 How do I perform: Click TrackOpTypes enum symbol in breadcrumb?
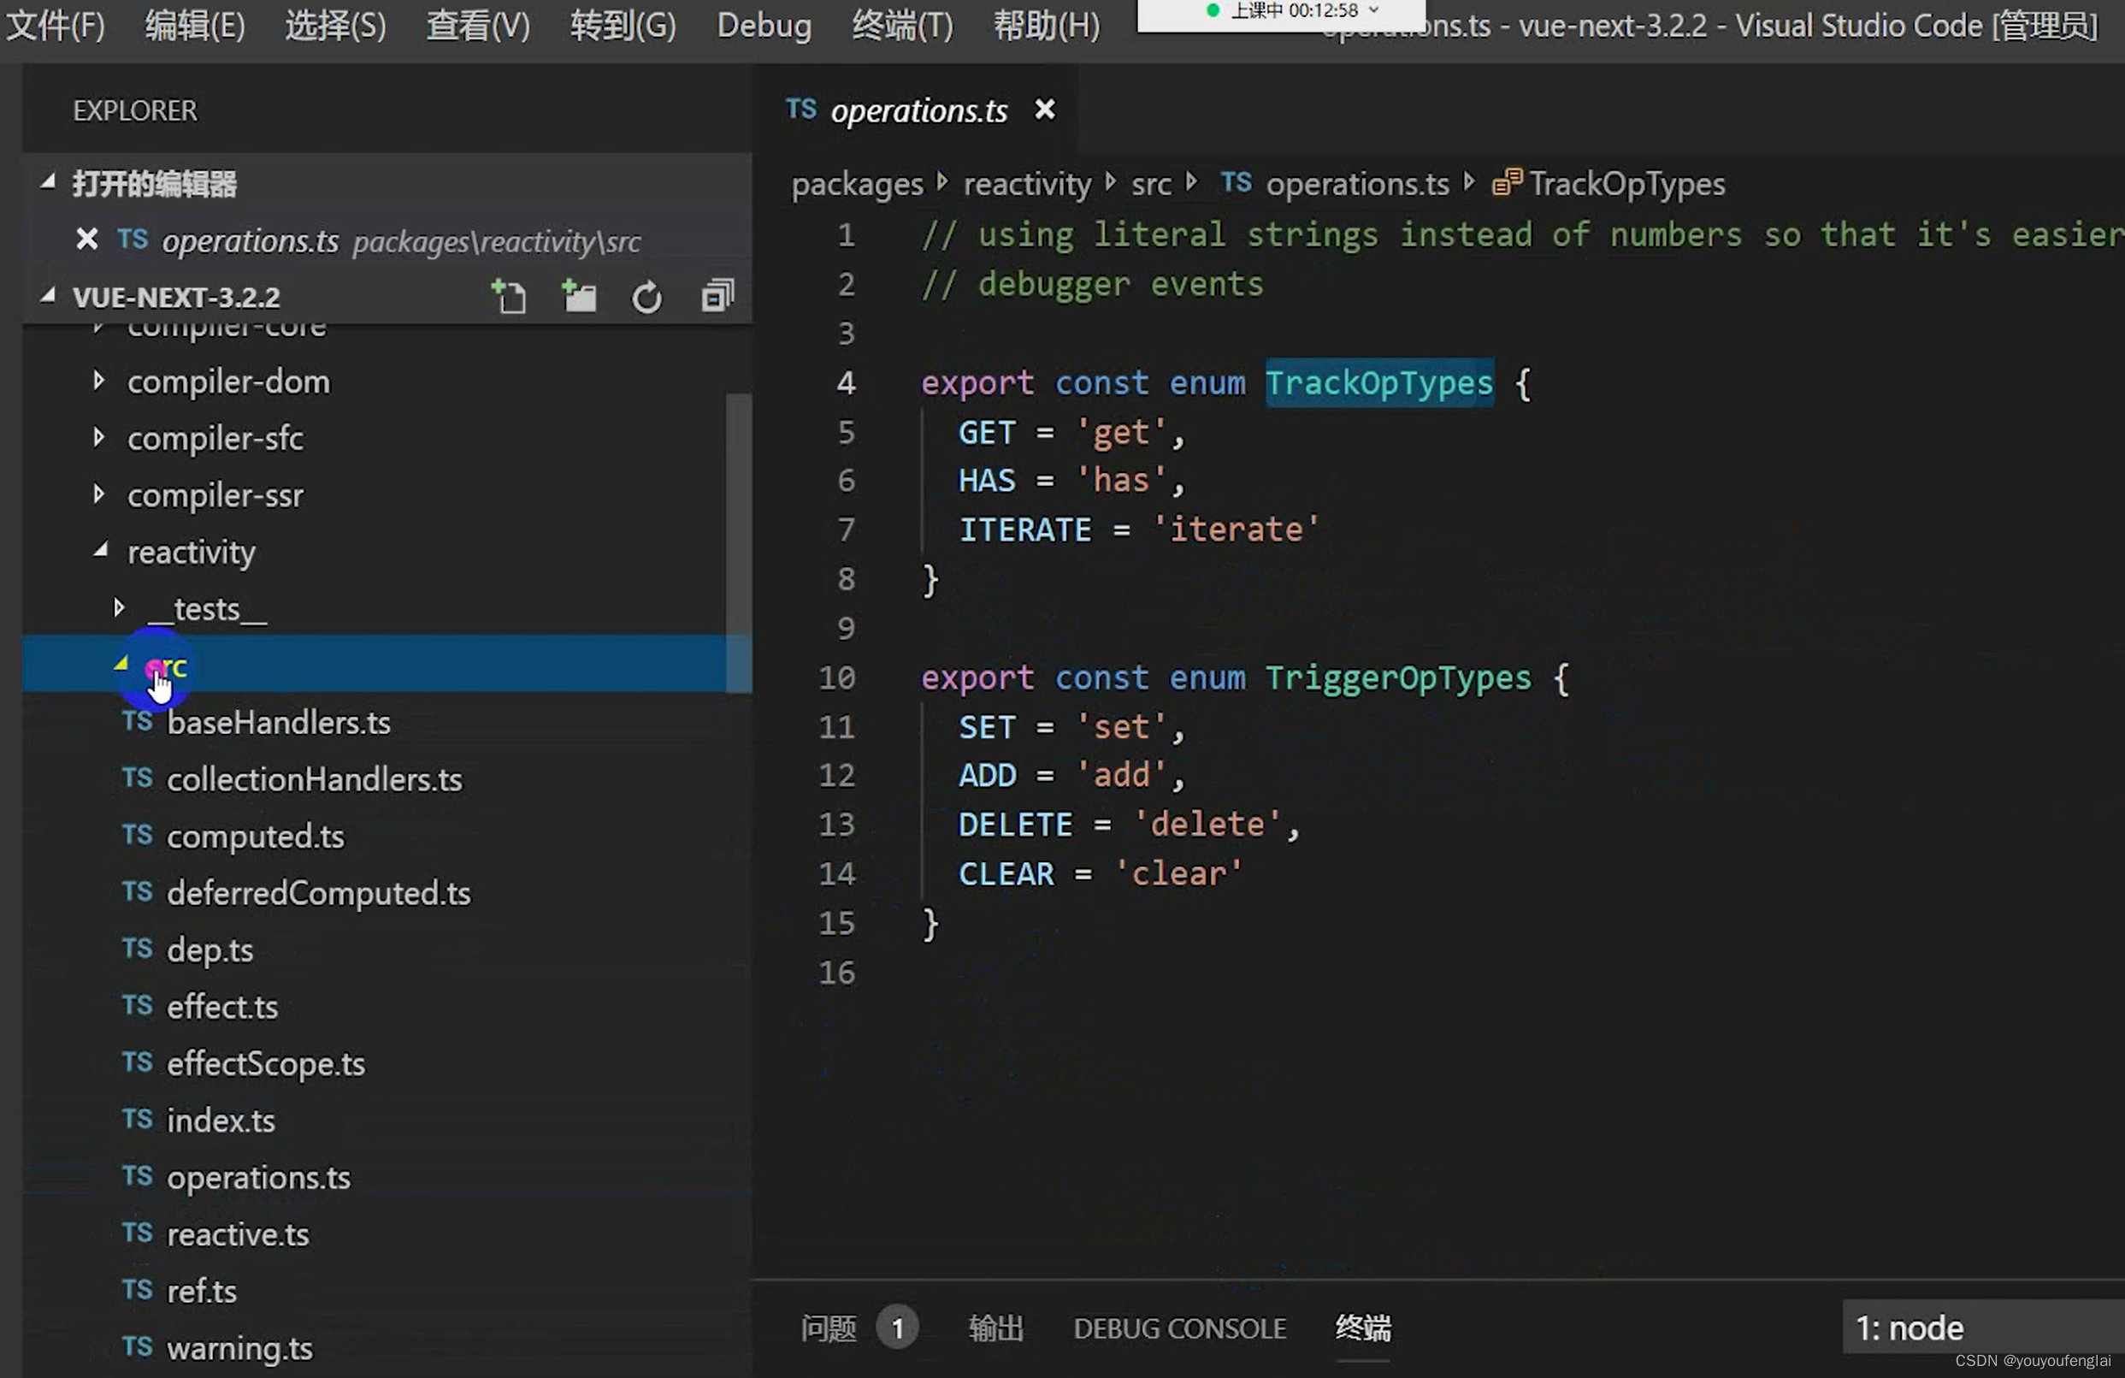click(1626, 184)
